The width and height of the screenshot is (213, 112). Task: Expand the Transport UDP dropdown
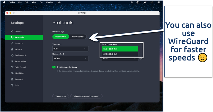tap(70, 49)
